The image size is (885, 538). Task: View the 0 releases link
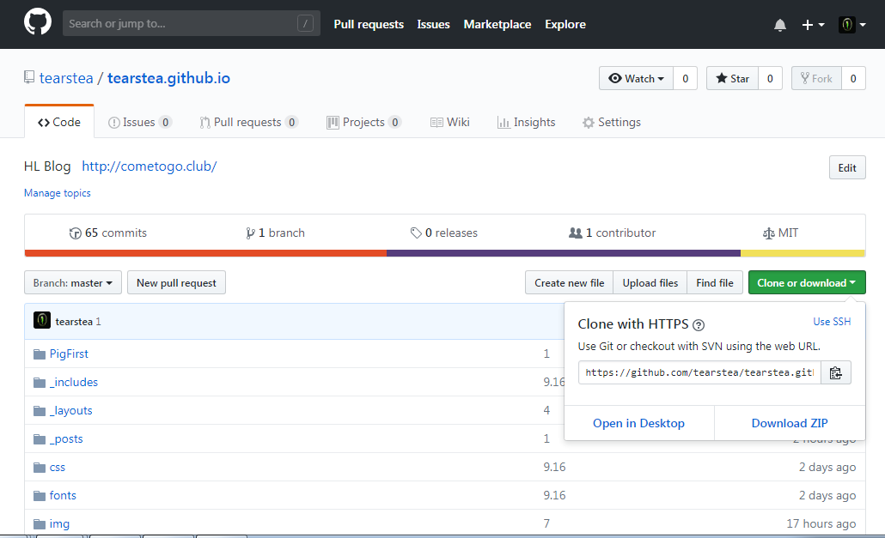444,233
